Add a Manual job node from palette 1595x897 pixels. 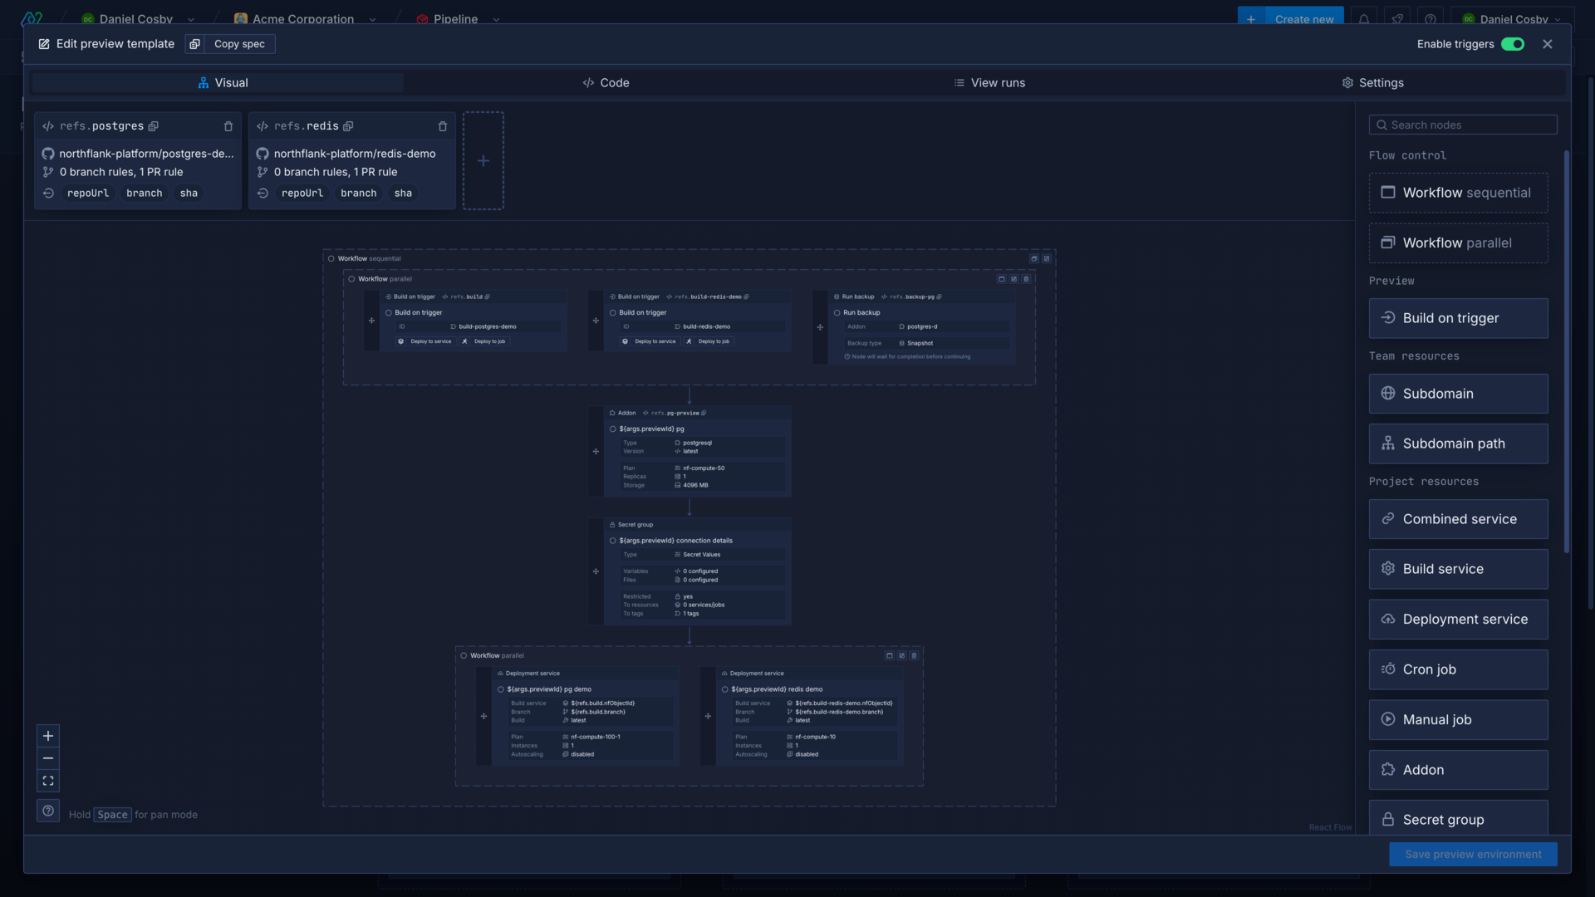[x=1458, y=720]
